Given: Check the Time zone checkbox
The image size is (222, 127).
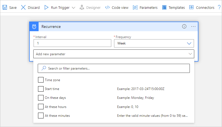Looking at the screenshot, I should (41, 80).
